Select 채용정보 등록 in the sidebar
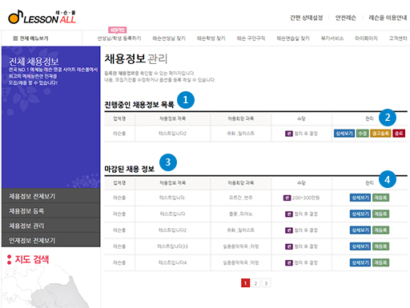The image size is (410, 308). [x=51, y=211]
